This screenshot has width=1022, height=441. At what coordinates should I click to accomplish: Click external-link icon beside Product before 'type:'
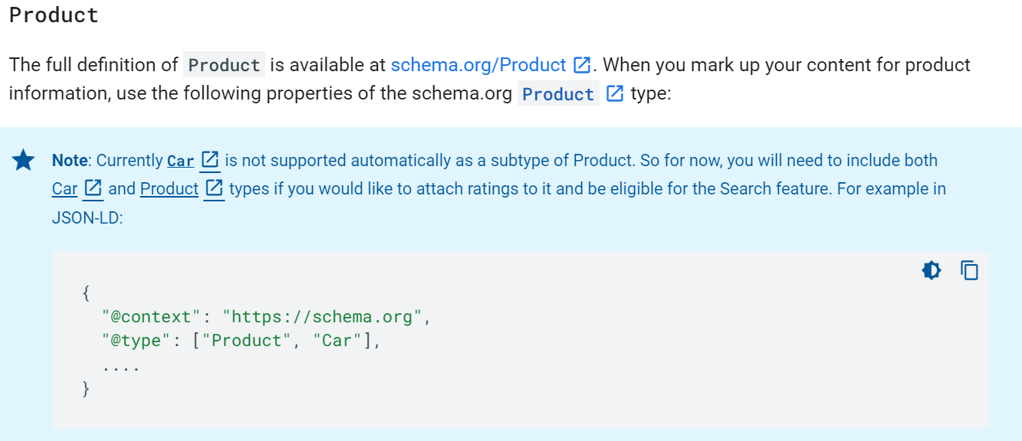point(615,93)
